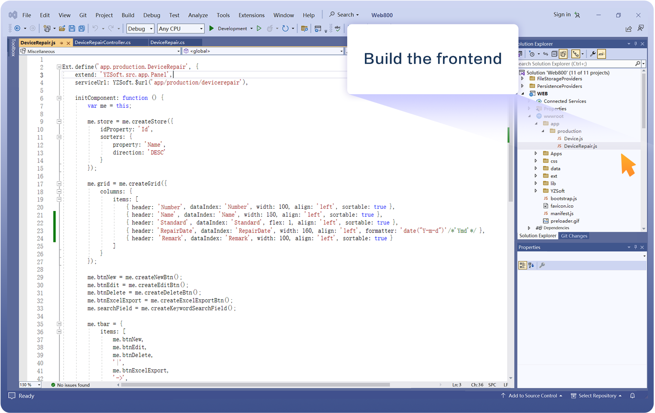The width and height of the screenshot is (655, 413).
Task: Collapse the Ext.define code block on line 2
Action: click(59, 67)
